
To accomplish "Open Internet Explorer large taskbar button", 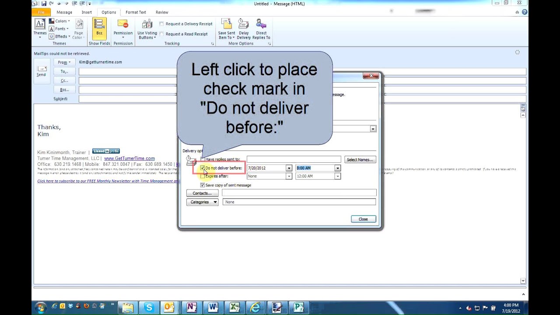I will click(255, 308).
